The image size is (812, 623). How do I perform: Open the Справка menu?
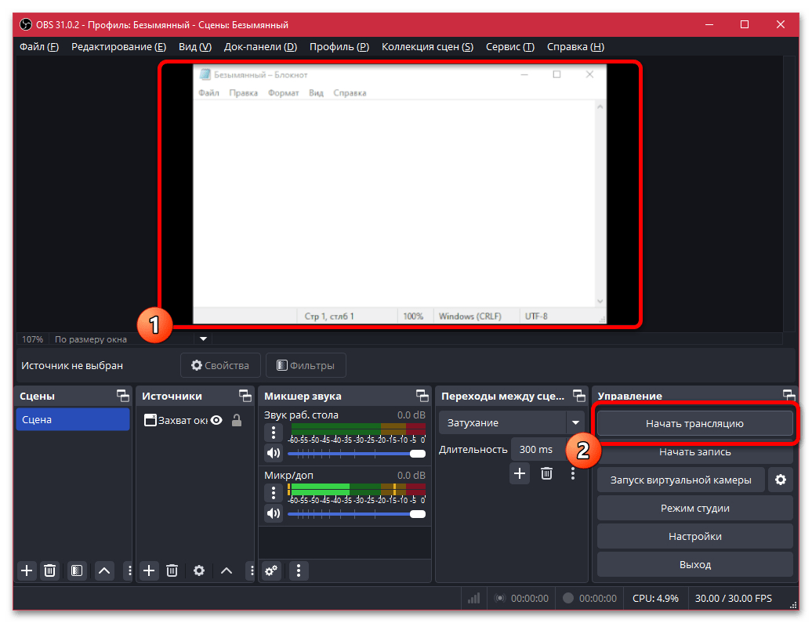(576, 46)
